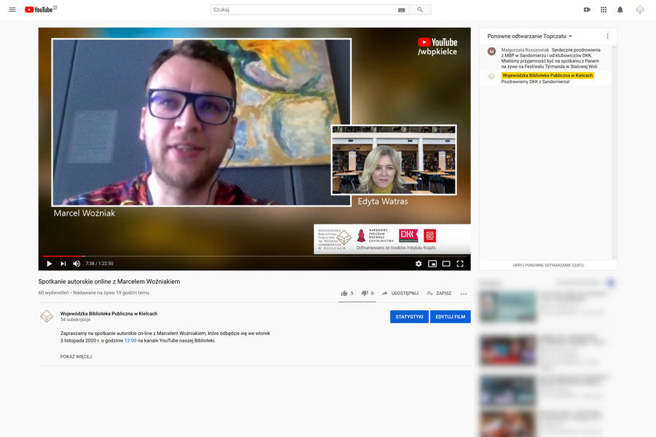This screenshot has height=437, width=656.
Task: Click the STATYSTYKI button
Action: pyautogui.click(x=409, y=317)
